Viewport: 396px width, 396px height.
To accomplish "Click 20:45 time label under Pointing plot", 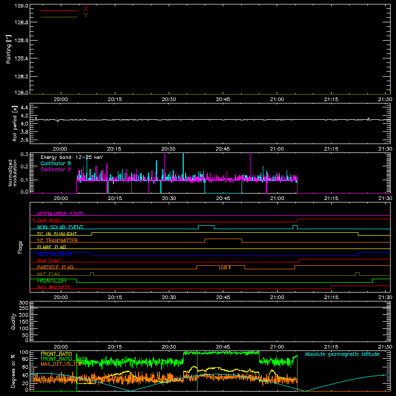I will click(x=223, y=99).
